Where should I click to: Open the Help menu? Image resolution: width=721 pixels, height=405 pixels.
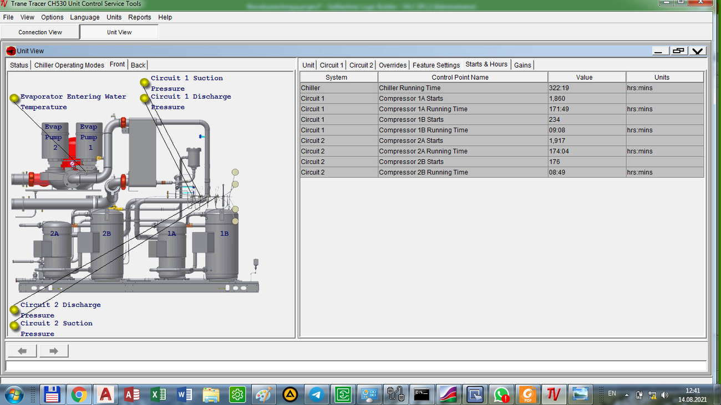click(165, 17)
